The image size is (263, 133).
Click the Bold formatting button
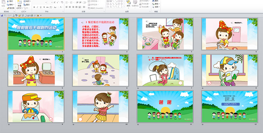[34, 7]
